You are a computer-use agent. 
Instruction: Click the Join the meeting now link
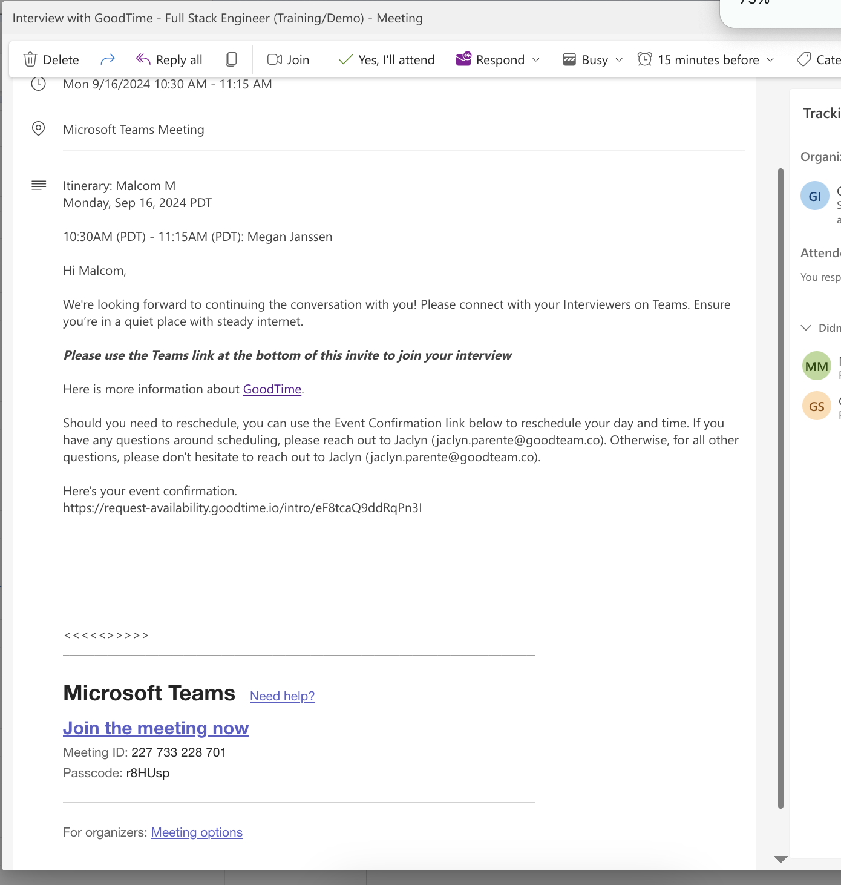pos(156,728)
